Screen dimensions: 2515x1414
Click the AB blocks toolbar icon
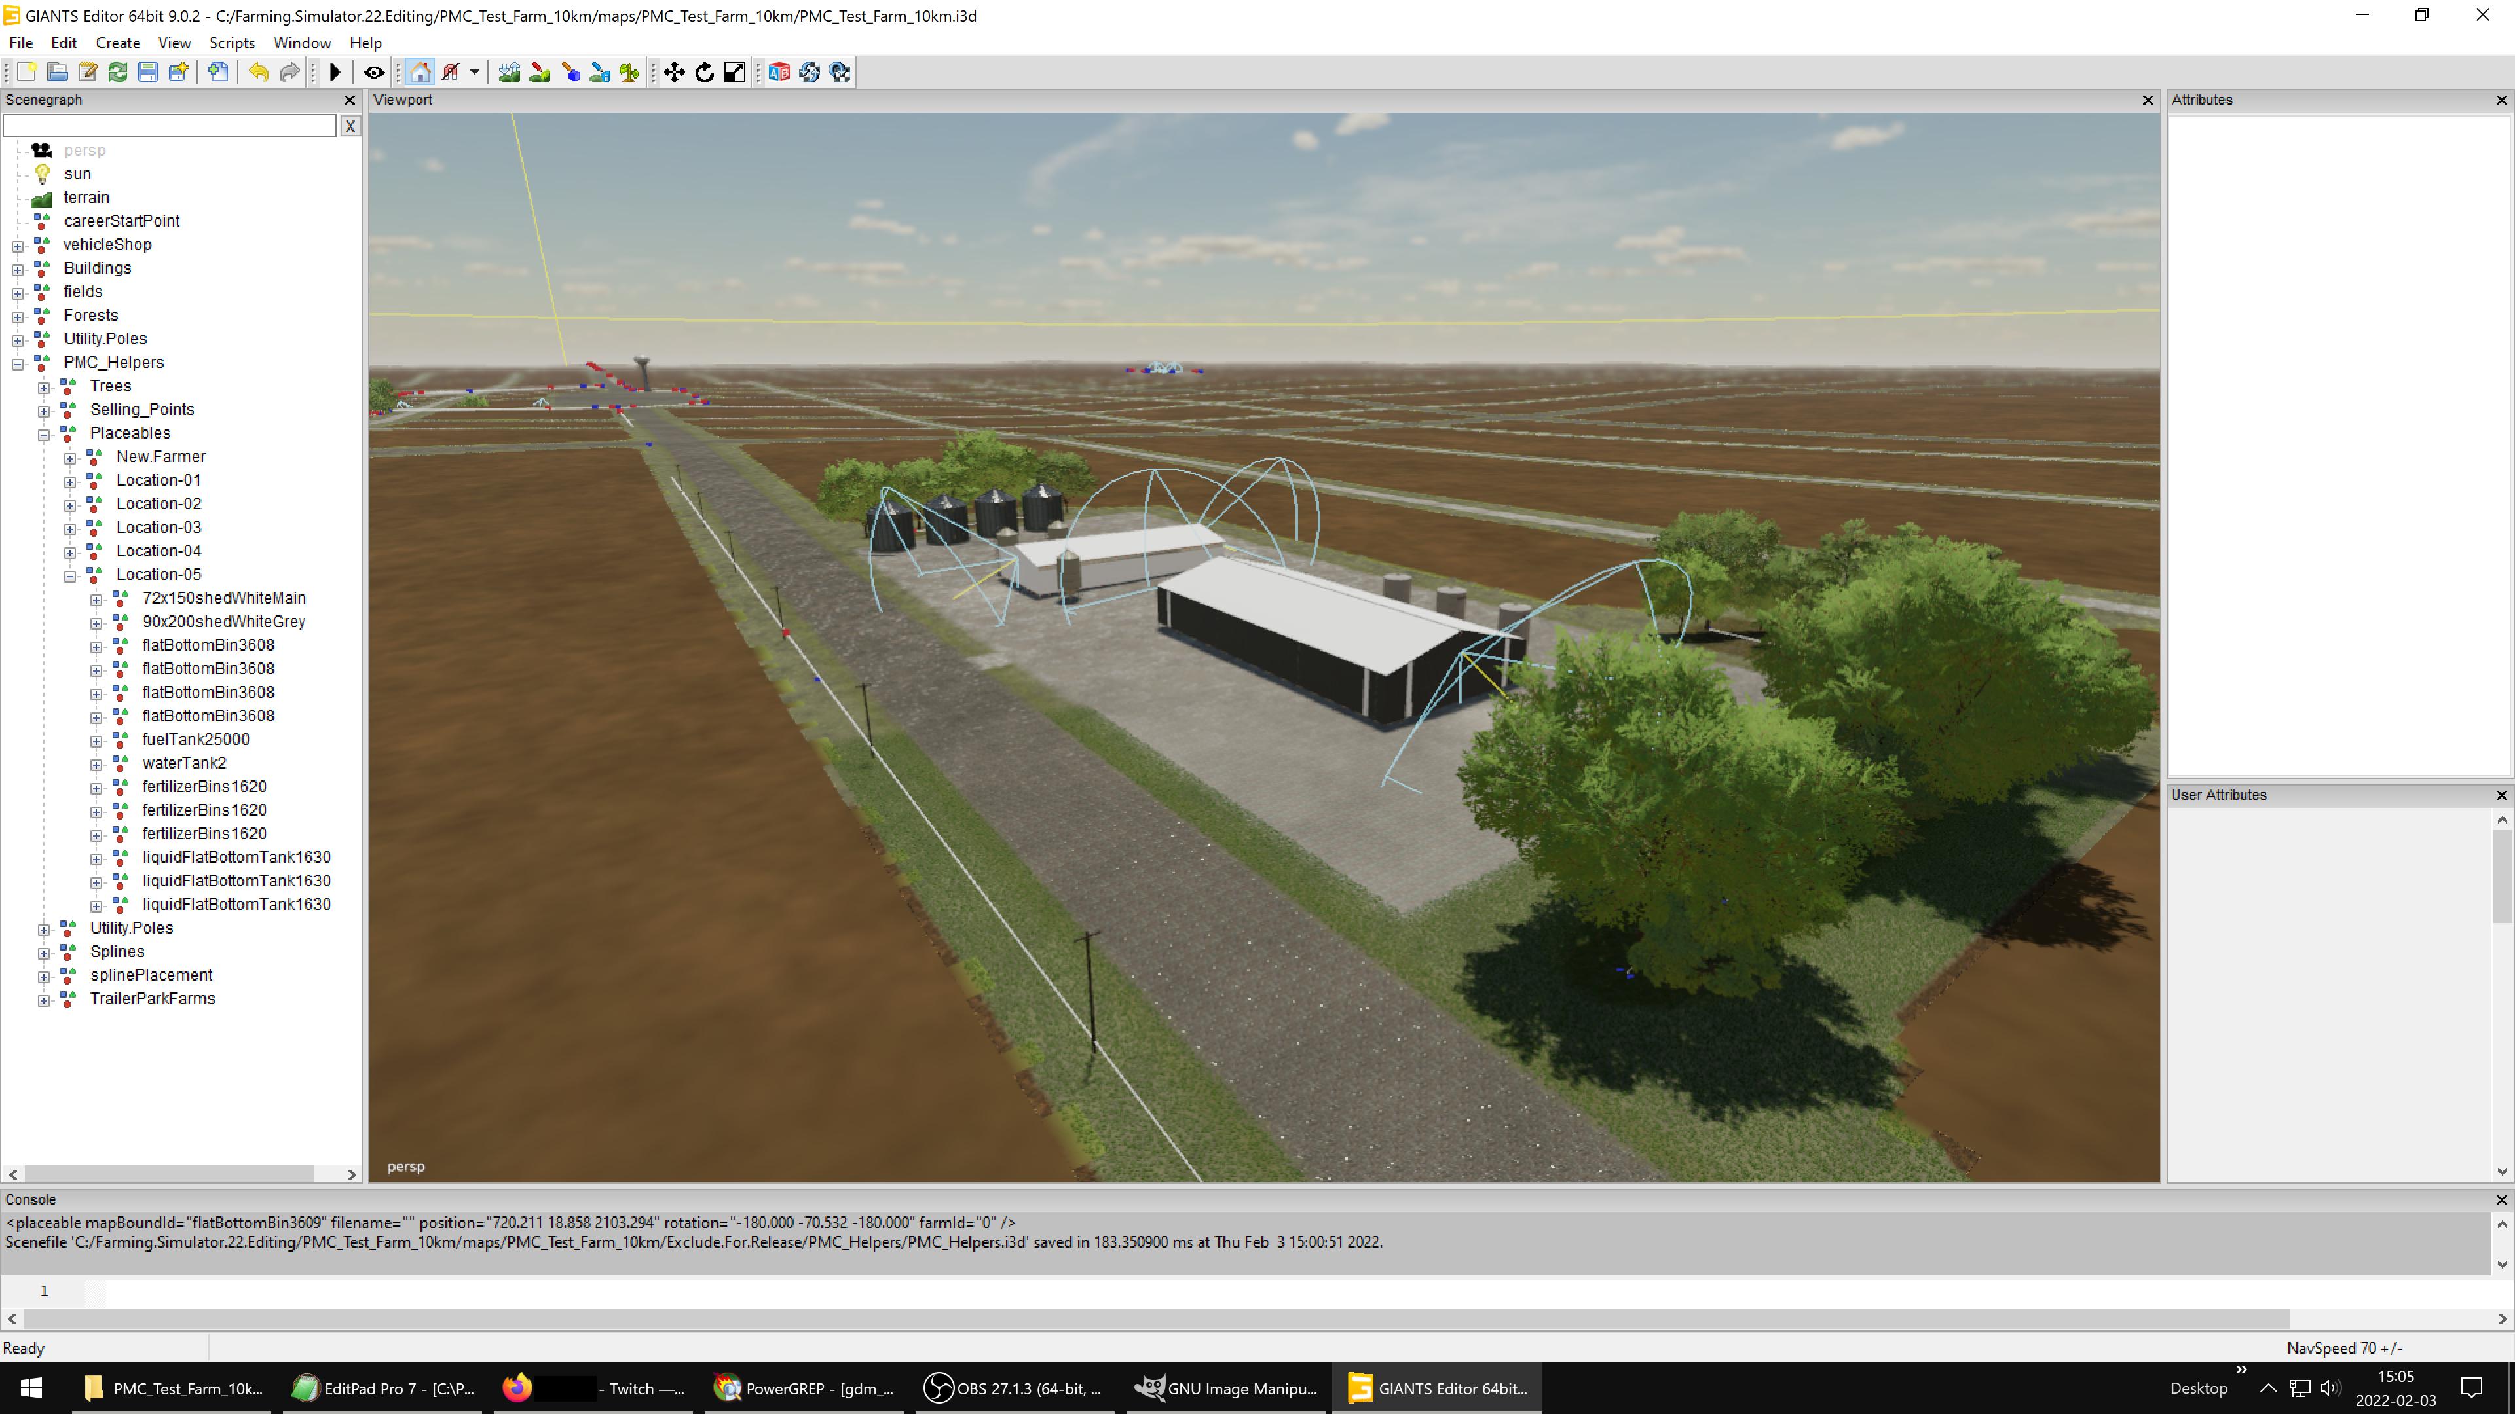pos(778,72)
